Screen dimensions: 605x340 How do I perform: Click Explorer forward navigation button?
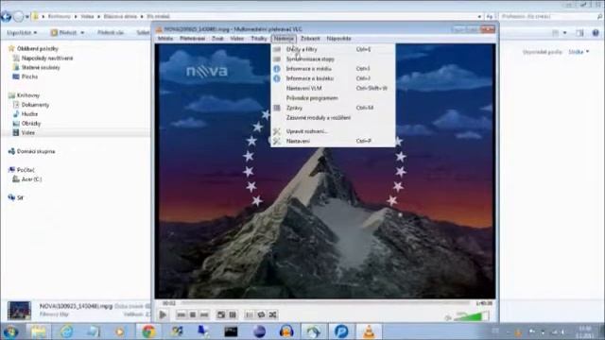coord(18,17)
